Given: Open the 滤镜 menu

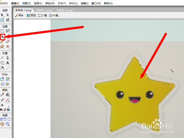Looking at the screenshot, I should click(x=85, y=3).
